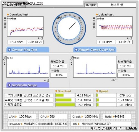Click the Upload test speed graph
139x132 pixels.
tap(114, 27)
